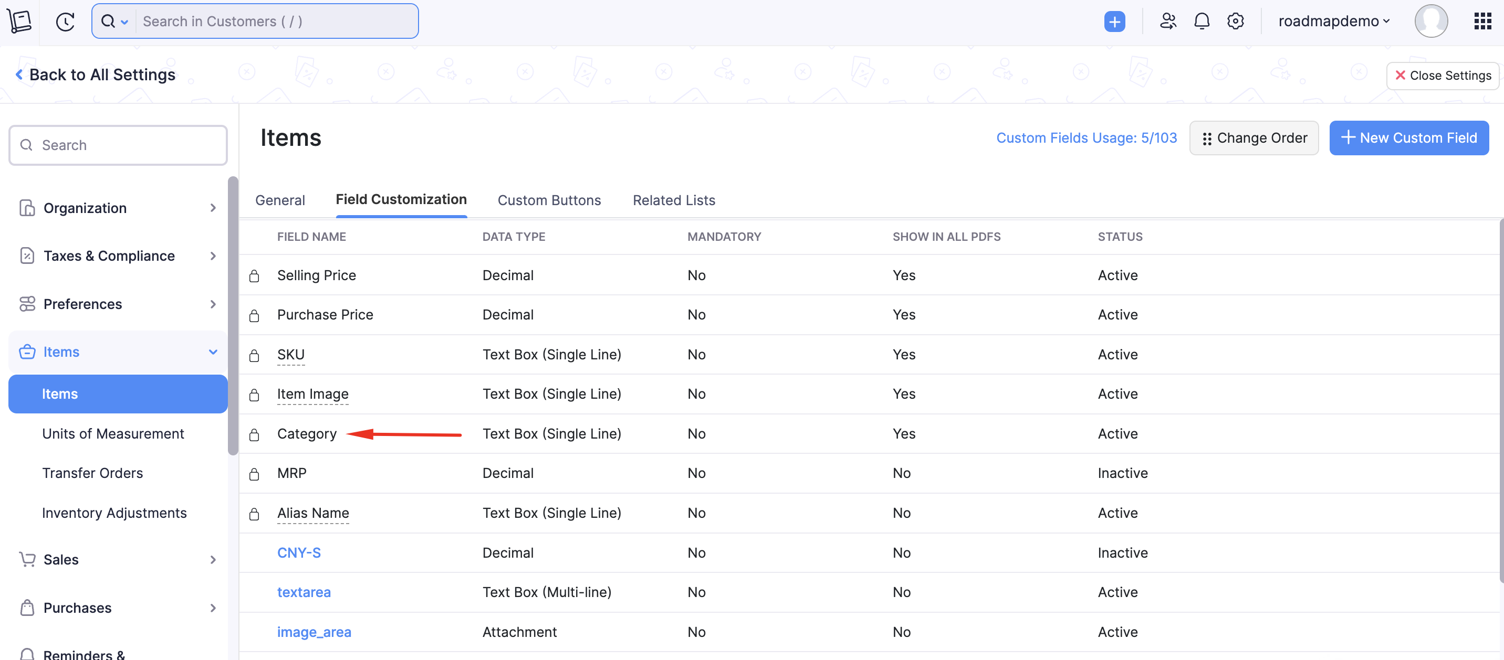Switch to the Related Lists tab
Screen dimensions: 1504x660
[x=674, y=200]
